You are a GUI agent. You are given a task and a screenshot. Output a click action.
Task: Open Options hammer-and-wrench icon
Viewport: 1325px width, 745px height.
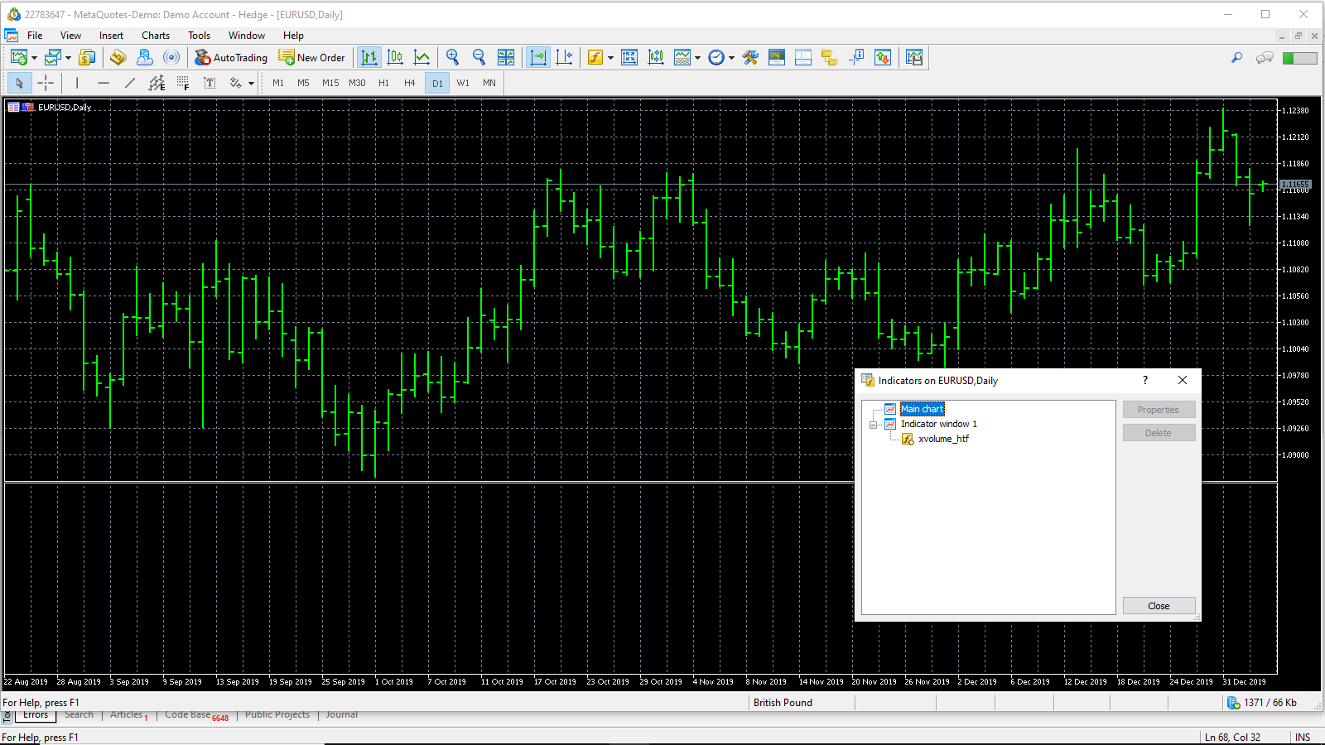click(x=750, y=57)
